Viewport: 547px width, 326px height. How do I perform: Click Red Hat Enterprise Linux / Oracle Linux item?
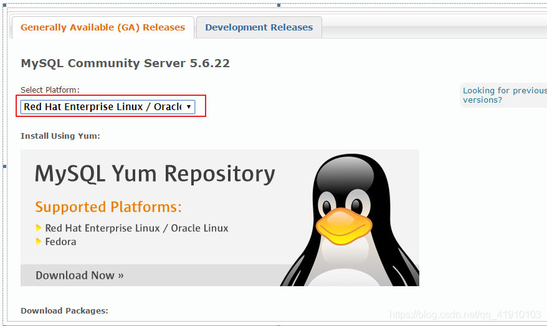coord(136,228)
